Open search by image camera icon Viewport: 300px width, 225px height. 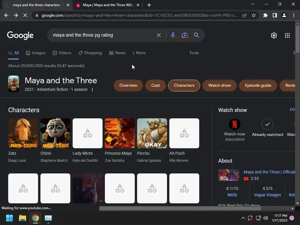click(x=185, y=35)
